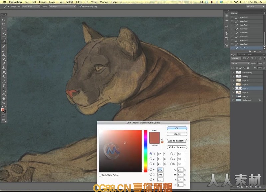266x192 pixels.
Task: Select the Horizontal Type tool
Action: [4, 86]
